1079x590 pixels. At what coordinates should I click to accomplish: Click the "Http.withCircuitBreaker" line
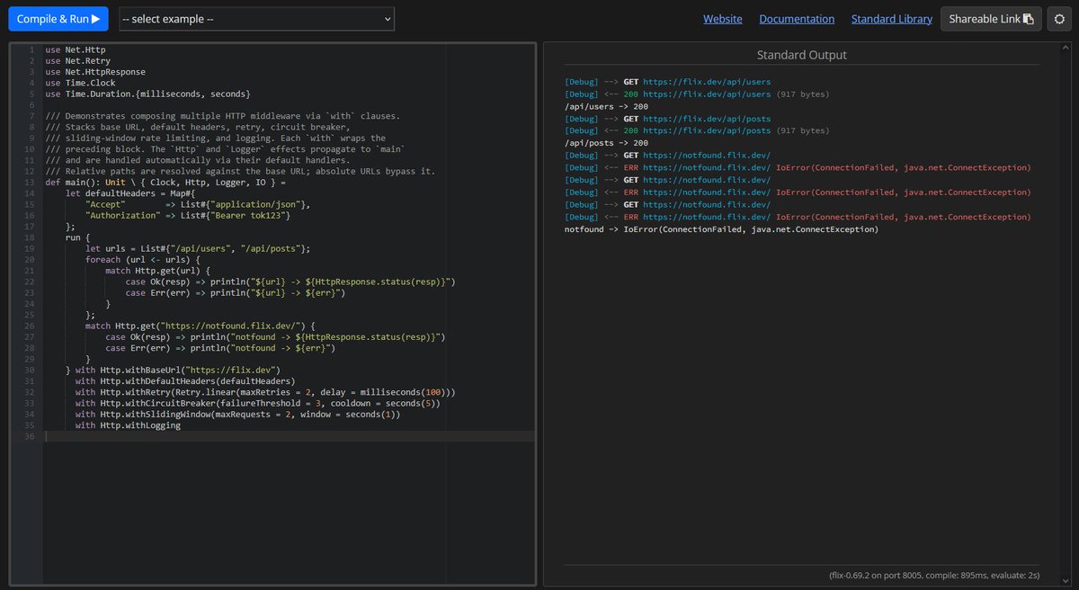coord(258,404)
